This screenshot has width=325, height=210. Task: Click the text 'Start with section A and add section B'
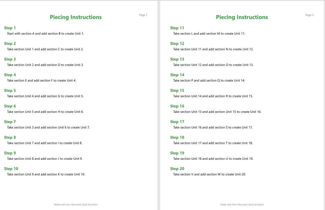34,33
